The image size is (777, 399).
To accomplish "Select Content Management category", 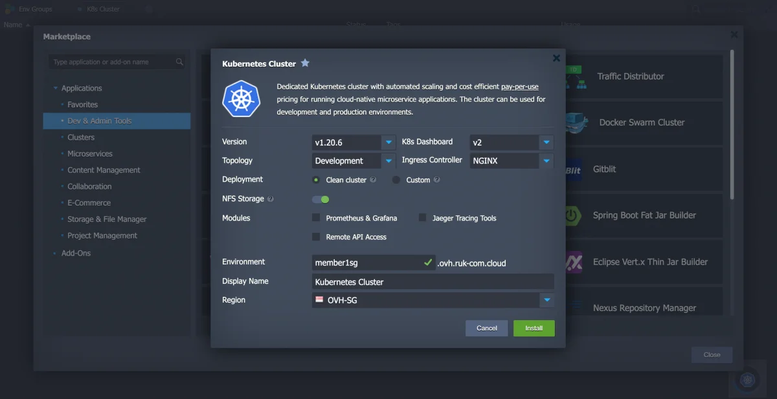I will click(x=104, y=170).
